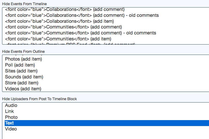The width and height of the screenshot is (209, 139).
Task: Choose Poll (add item) outline event
Action: tap(20, 65)
